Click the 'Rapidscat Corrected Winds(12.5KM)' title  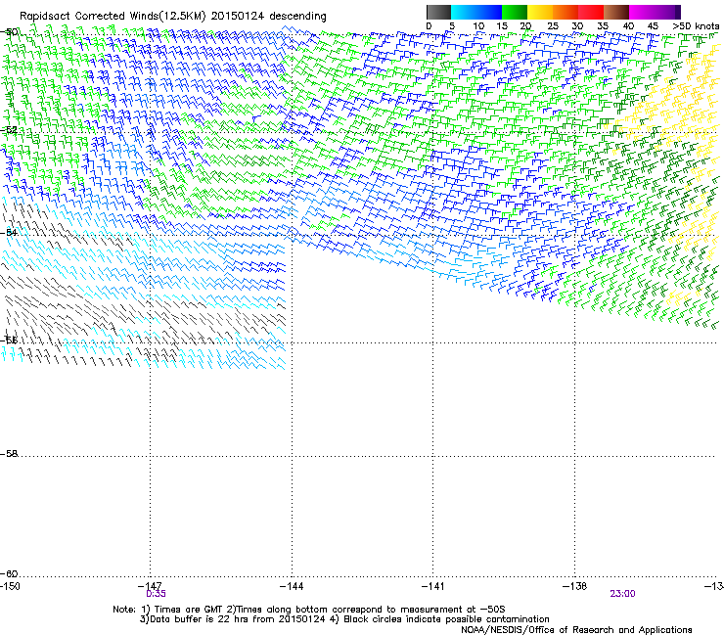click(113, 17)
